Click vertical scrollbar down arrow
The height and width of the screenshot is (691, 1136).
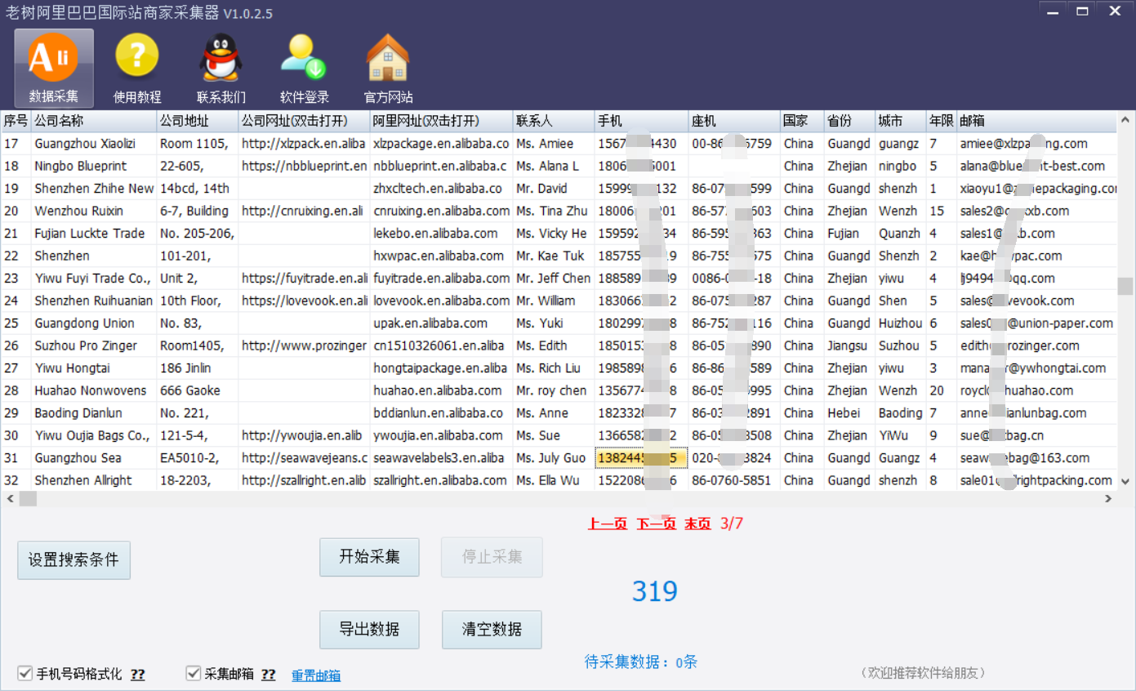(1125, 482)
